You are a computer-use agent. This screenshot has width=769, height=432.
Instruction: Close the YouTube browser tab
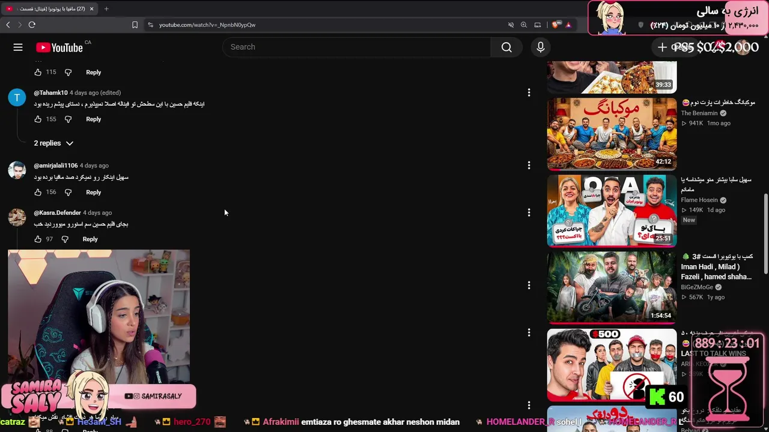92,8
